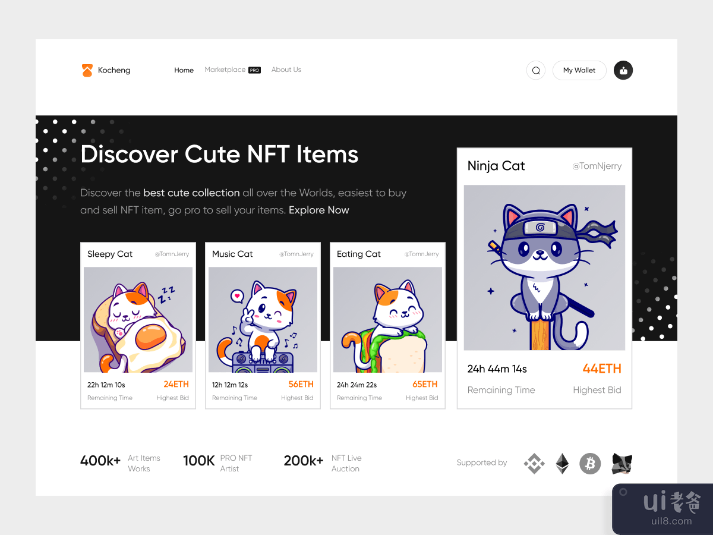Open the MetaMask fox icon
The image size is (713, 535).
(621, 463)
